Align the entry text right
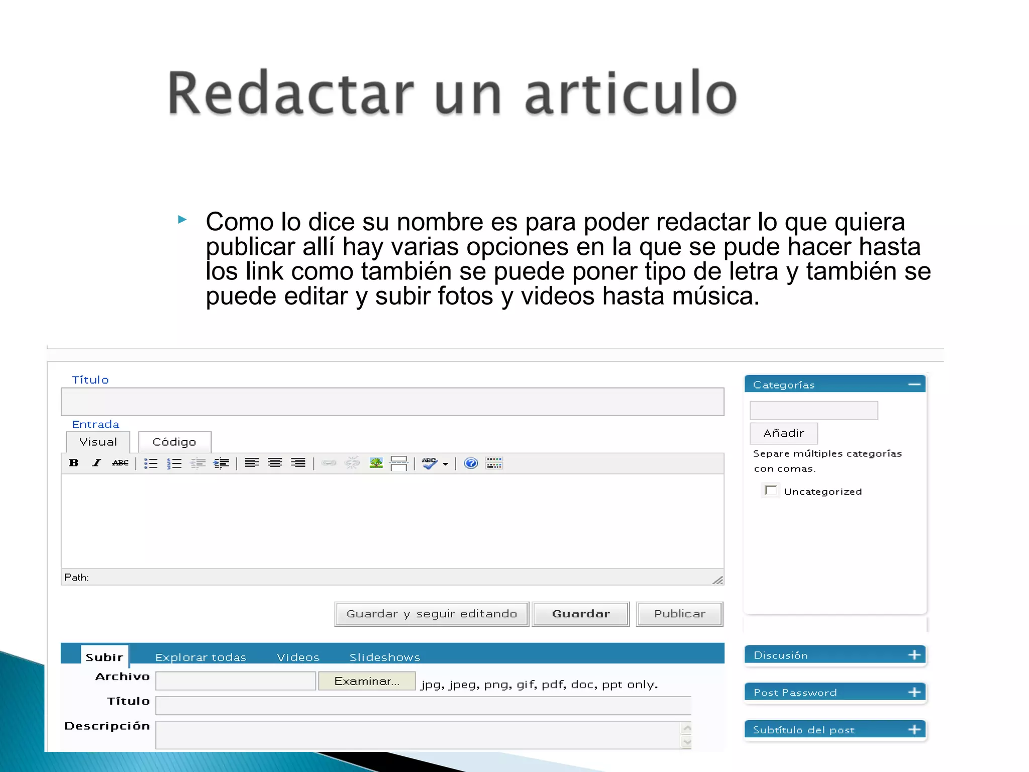 click(x=298, y=463)
